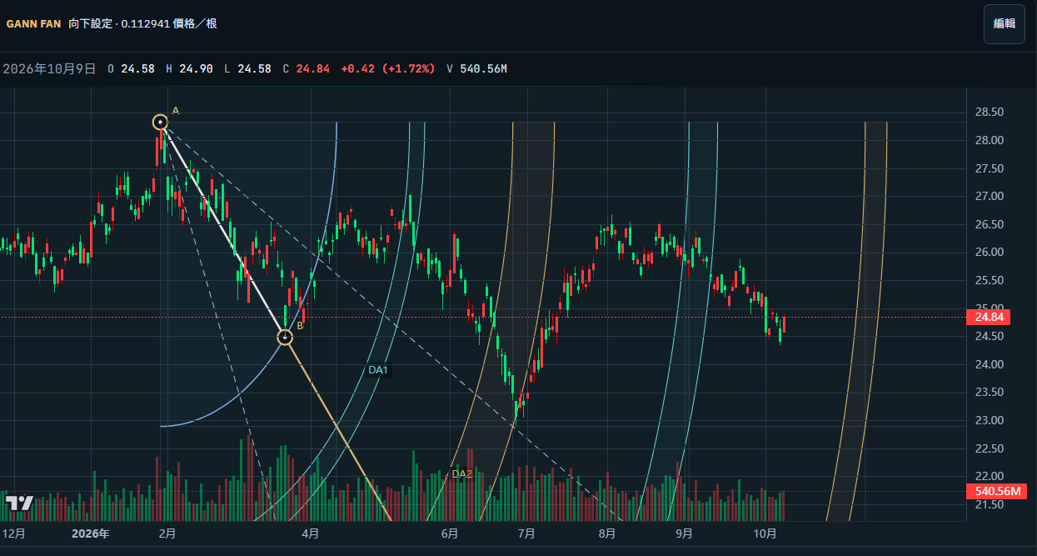Click the 4月 time axis label
Image resolution: width=1037 pixels, height=556 pixels.
tap(311, 533)
